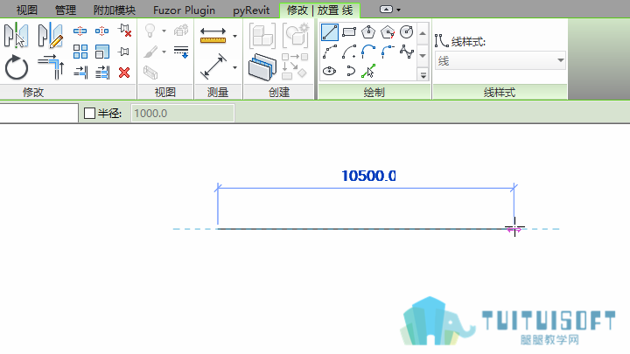Image resolution: width=630 pixels, height=354 pixels.
Task: Click the red Delete X icon
Action: (124, 73)
